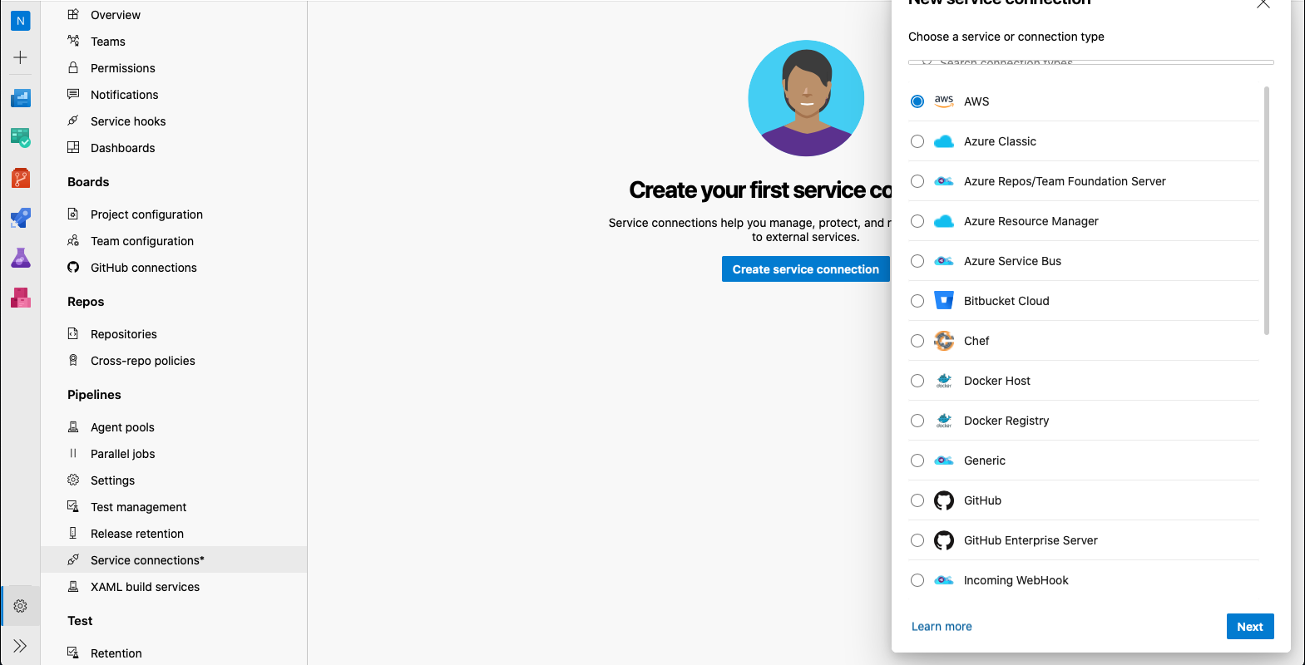Viewport: 1305px width, 665px height.
Task: Open Cross-repo policies page
Action: [174, 361]
